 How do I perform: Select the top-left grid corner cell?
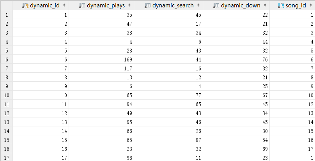(x=6, y=6)
